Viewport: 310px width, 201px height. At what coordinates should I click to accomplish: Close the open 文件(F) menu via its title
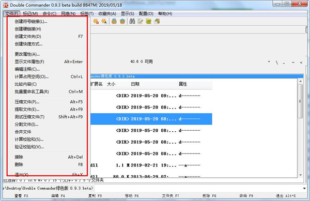[x=11, y=13]
